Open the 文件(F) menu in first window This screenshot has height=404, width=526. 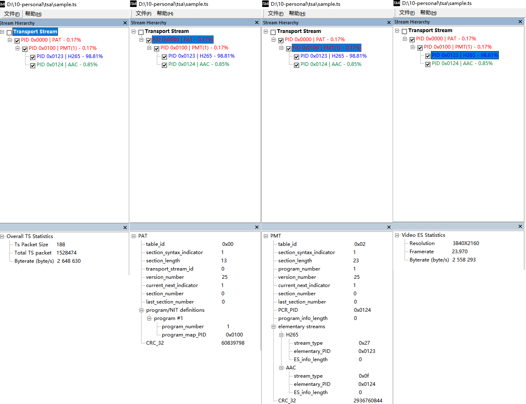coord(12,14)
